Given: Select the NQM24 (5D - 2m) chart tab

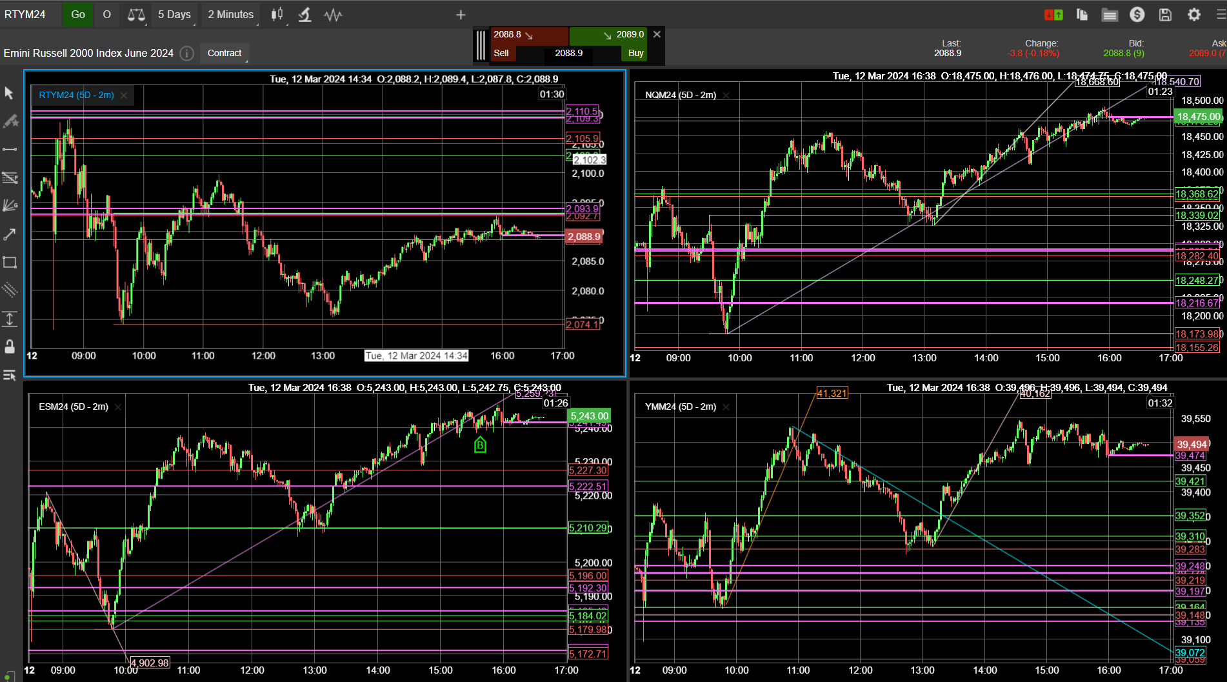Looking at the screenshot, I should point(681,95).
